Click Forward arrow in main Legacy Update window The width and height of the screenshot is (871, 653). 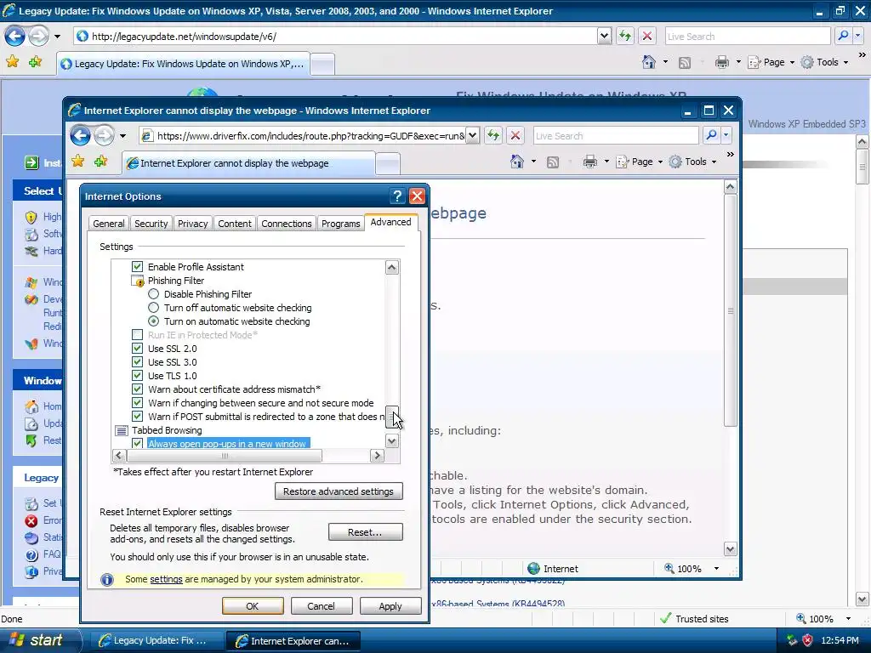(38, 37)
